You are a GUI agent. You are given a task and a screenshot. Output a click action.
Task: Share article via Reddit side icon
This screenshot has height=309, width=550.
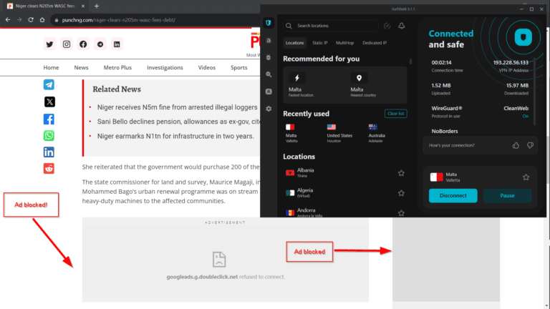[49, 169]
